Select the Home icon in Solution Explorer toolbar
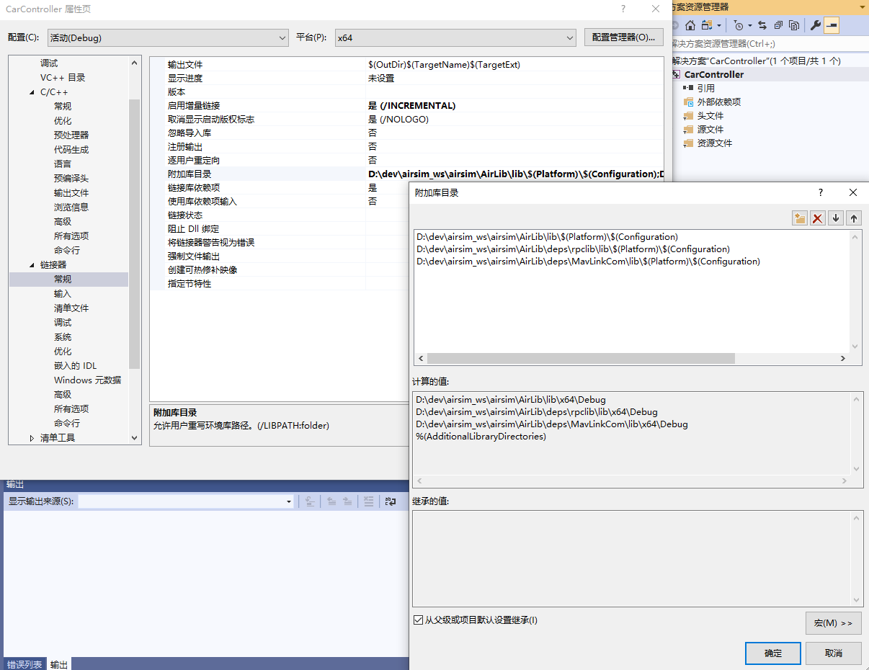Viewport: 869px width, 670px height. point(690,25)
